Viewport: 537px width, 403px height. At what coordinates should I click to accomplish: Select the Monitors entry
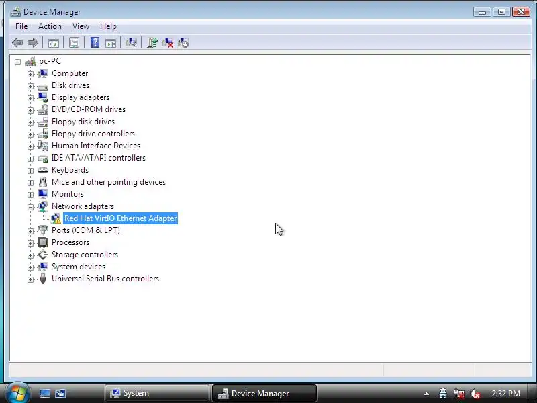coord(68,194)
